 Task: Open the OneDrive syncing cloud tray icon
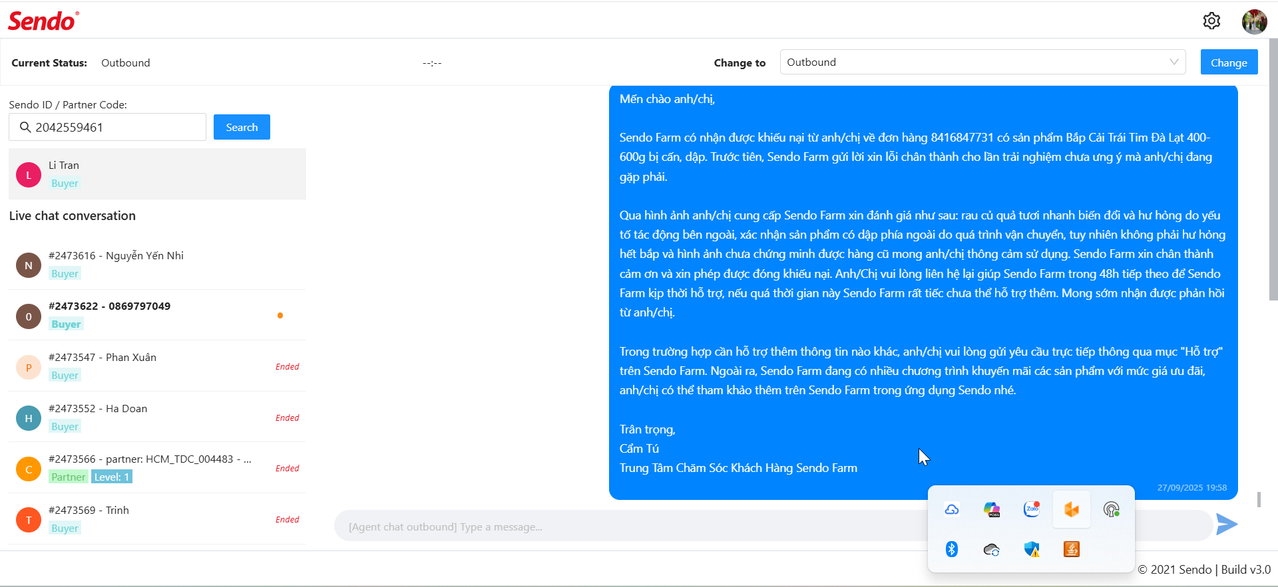coord(992,549)
